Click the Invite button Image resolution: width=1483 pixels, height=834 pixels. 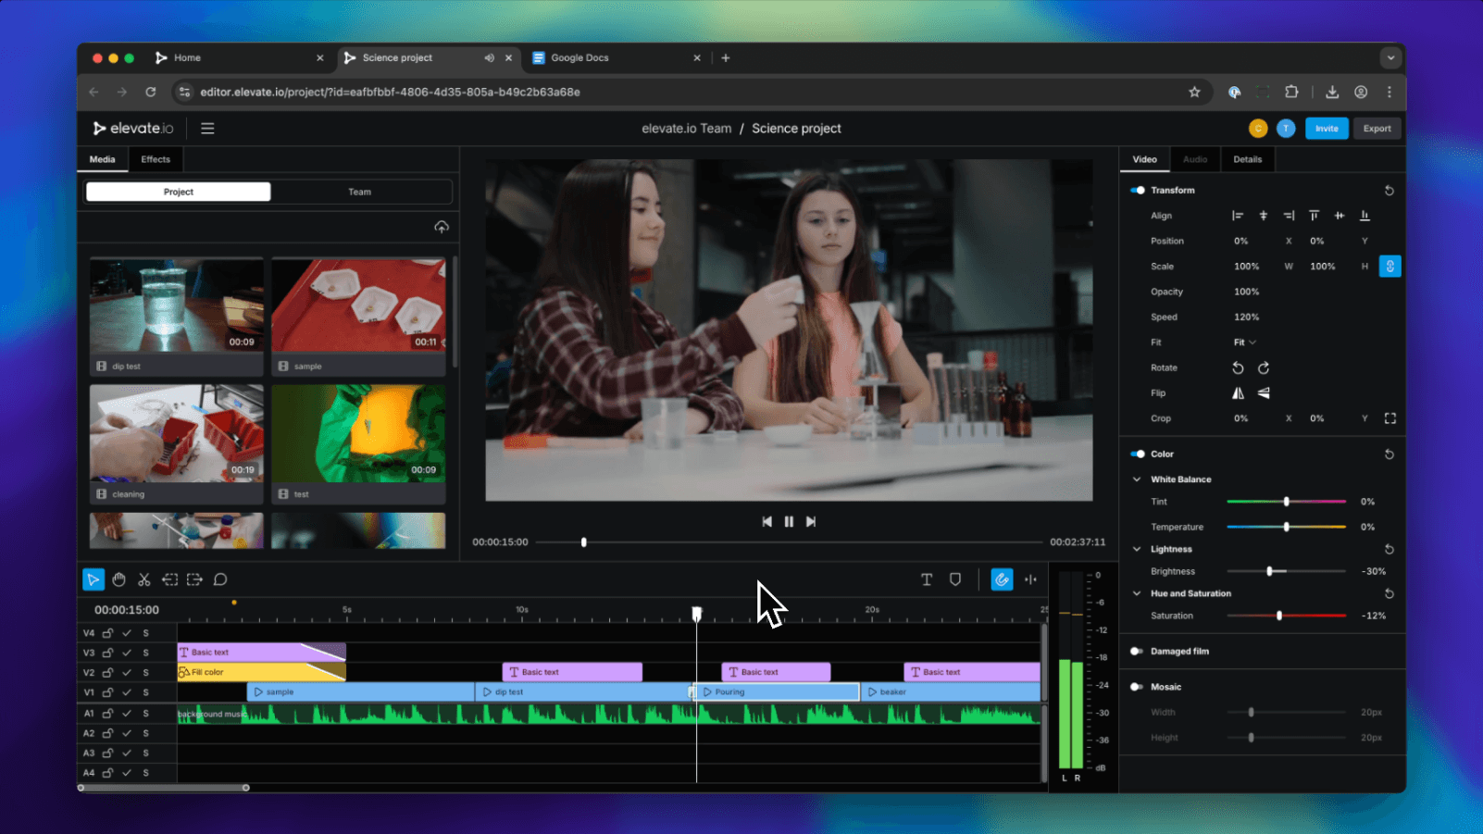pos(1327,129)
